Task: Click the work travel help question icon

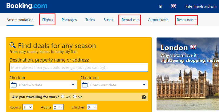Action: point(144,97)
